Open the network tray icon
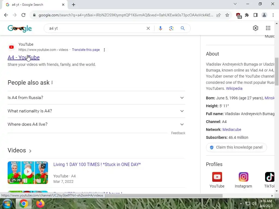Image resolution: width=279 pixels, height=209 pixels. 247,204
